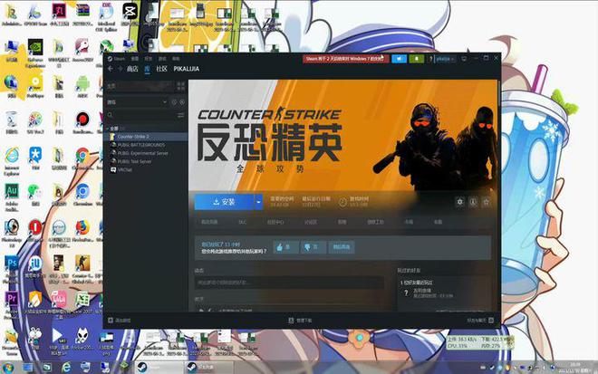Add game to favorites with star icon
598x374 pixels.
point(486,202)
